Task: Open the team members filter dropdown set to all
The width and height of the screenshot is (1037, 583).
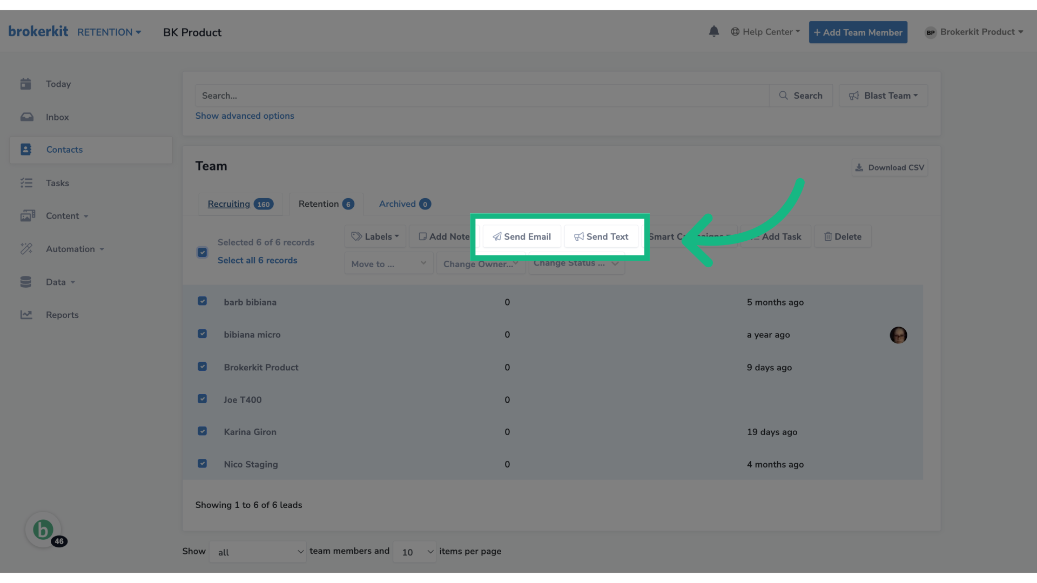Action: pos(258,552)
